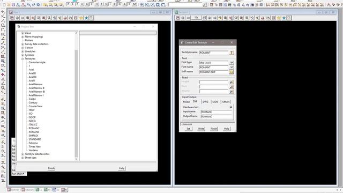Click the letter P toolbar button
Image resolution: width=343 pixels, height=193 pixels.
(x=68, y=4)
